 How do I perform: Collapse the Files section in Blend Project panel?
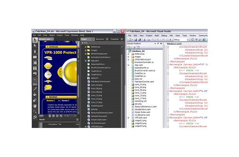pyautogui.click(x=82, y=43)
